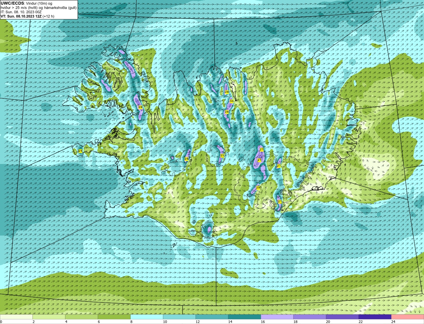Click the legend scale number 6
Image resolution: width=424 pixels, height=324 pixels.
tap(99, 322)
